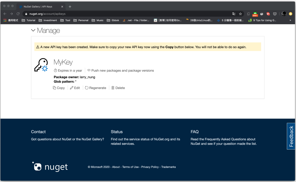The width and height of the screenshot is (296, 182).
Task: Open the Trademarks link
Action: tap(169, 167)
